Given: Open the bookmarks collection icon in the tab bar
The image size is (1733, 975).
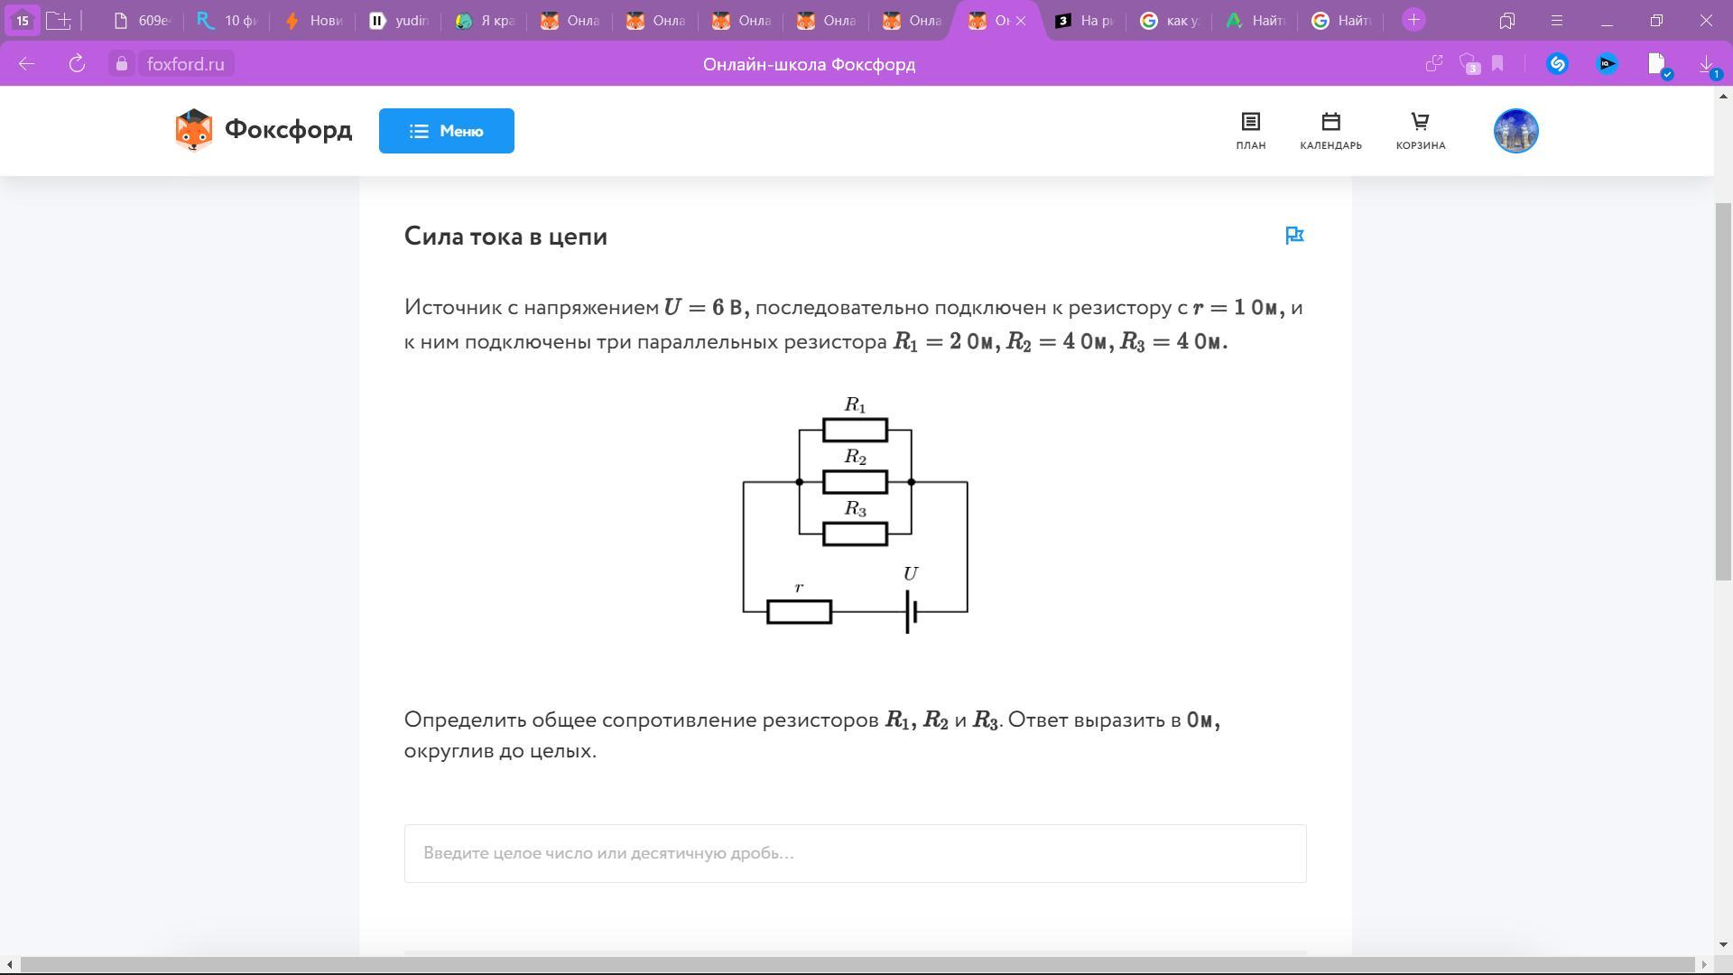Looking at the screenshot, I should point(1507,20).
